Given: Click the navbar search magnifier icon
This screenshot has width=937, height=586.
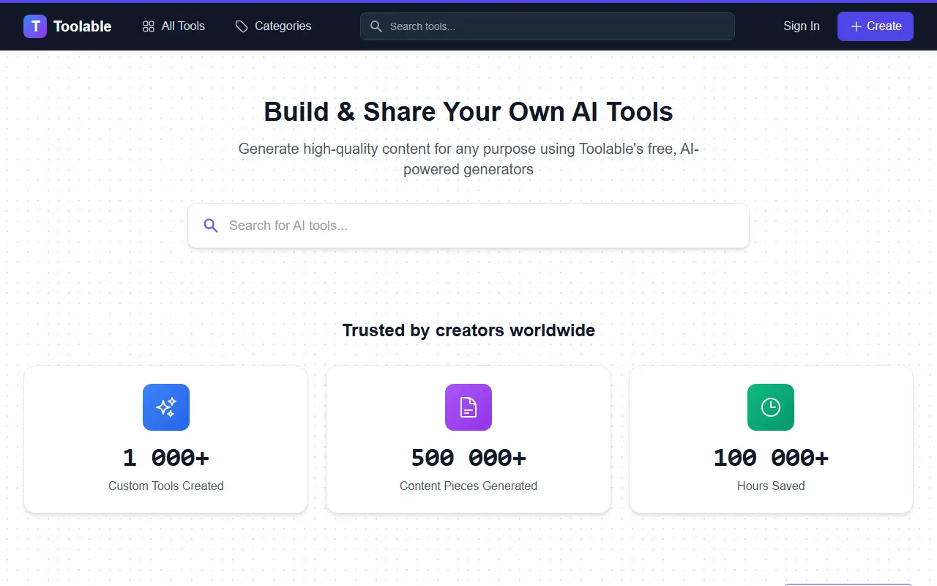Looking at the screenshot, I should pyautogui.click(x=376, y=26).
